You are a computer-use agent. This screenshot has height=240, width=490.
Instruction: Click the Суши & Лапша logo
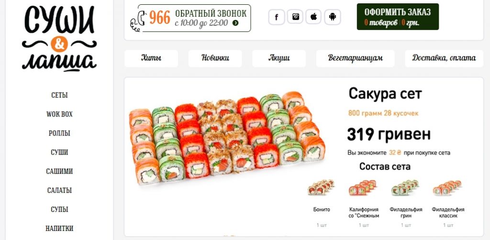(59, 38)
